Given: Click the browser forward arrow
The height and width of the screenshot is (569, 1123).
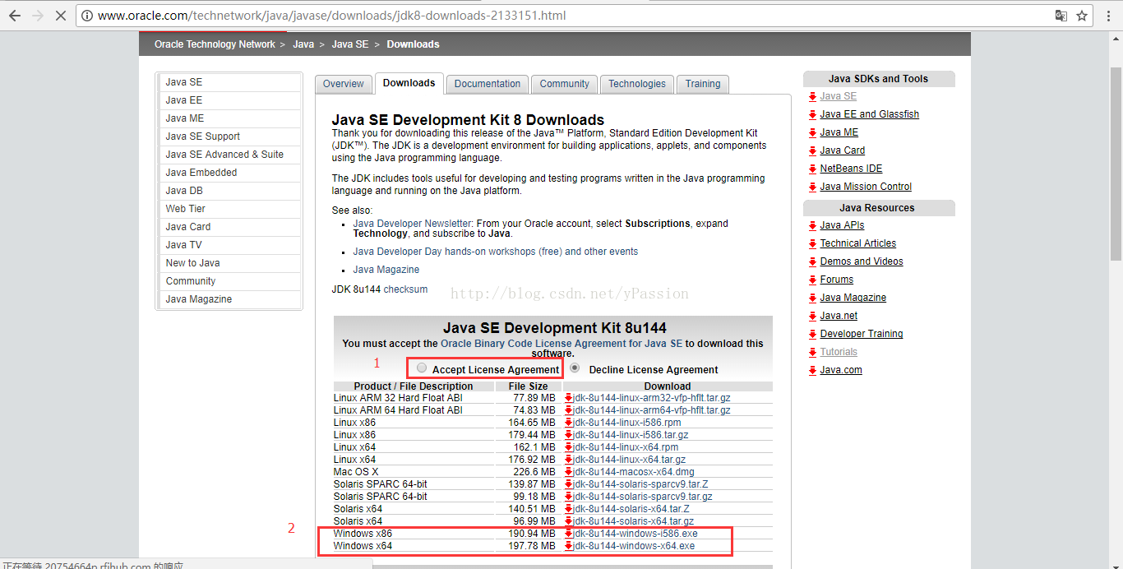Looking at the screenshot, I should (38, 16).
